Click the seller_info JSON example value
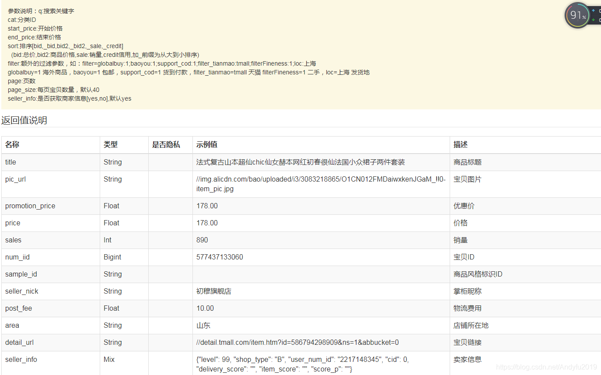The height and width of the screenshot is (375, 601). click(303, 364)
